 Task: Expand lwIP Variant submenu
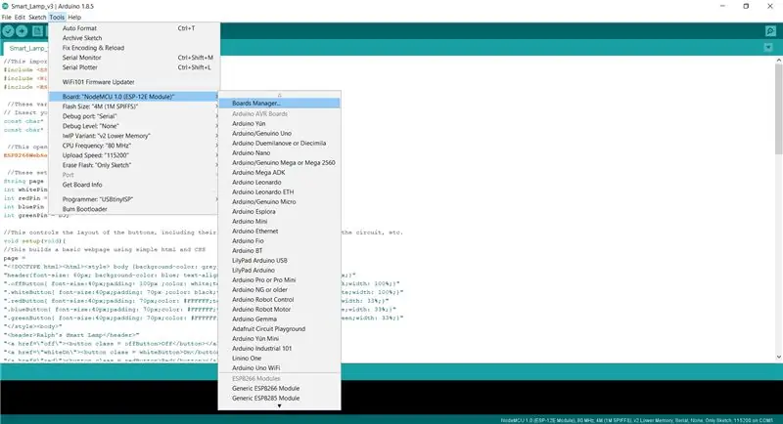pyautogui.click(x=134, y=136)
